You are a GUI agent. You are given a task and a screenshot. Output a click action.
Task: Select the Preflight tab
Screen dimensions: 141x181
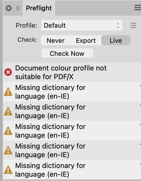point(39,8)
